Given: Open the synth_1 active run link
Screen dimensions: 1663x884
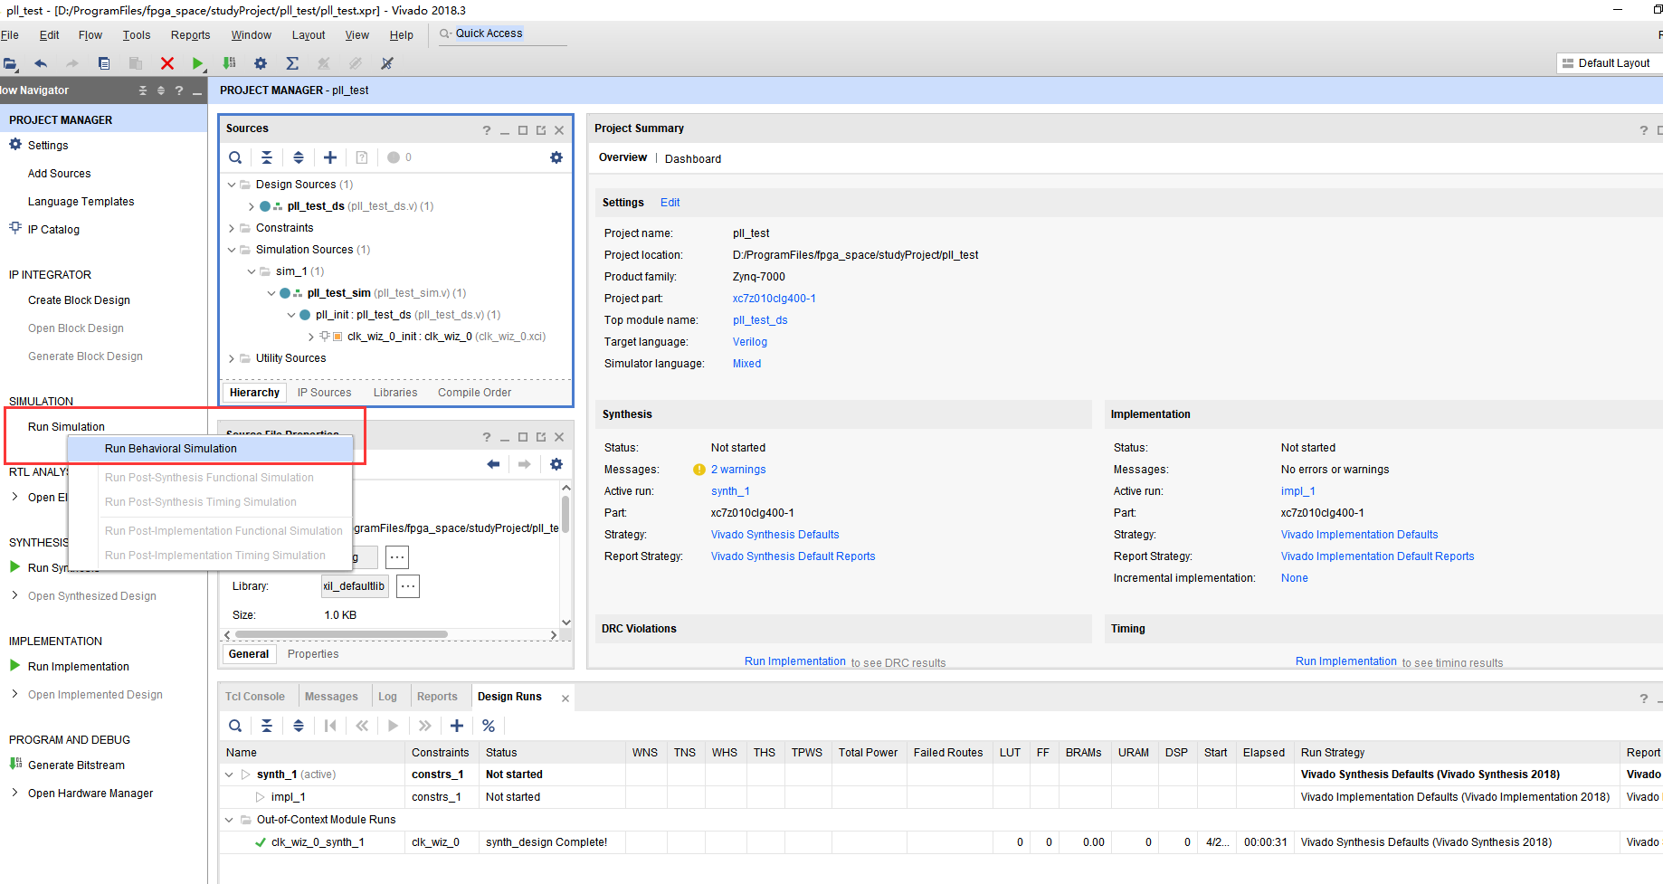Looking at the screenshot, I should [730, 491].
